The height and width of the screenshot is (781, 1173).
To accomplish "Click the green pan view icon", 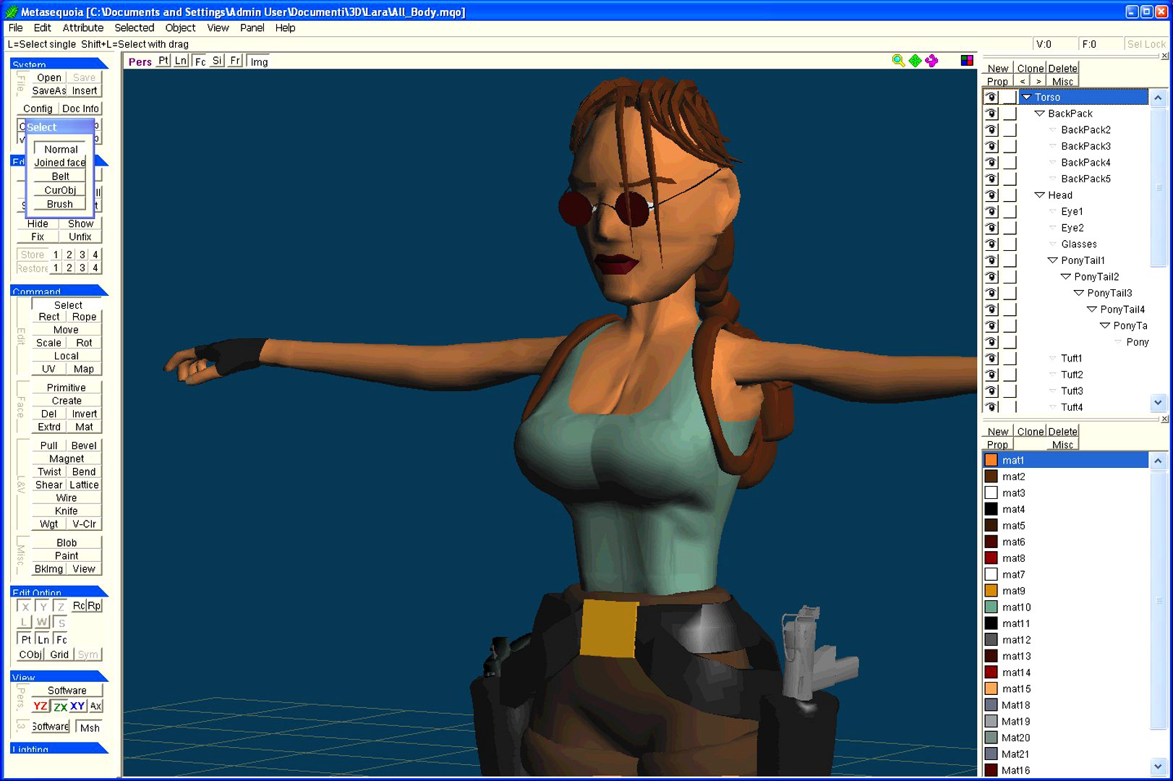I will pyautogui.click(x=915, y=61).
